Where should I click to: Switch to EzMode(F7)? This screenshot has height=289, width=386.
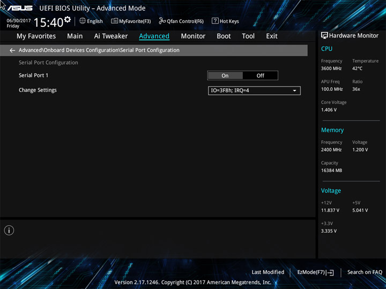pyautogui.click(x=315, y=272)
